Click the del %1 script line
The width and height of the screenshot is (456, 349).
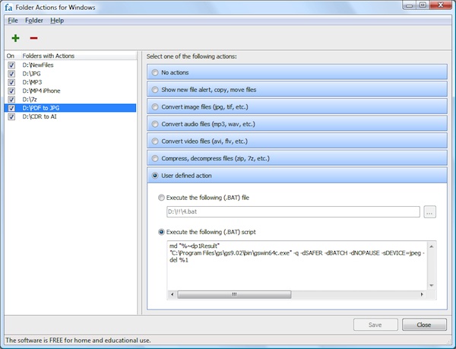[x=179, y=260]
